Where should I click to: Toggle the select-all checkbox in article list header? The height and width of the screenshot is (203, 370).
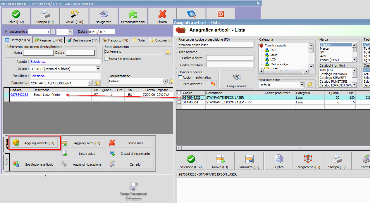click(179, 93)
